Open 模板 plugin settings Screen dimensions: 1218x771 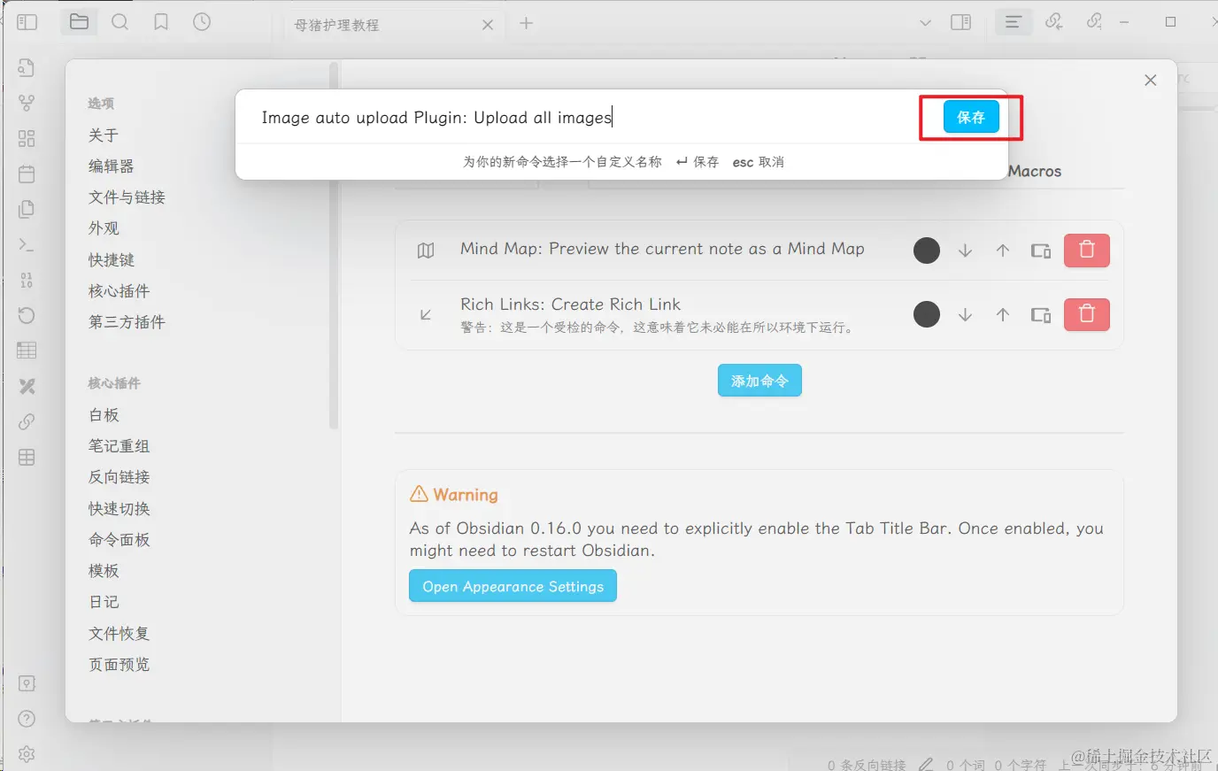(104, 571)
